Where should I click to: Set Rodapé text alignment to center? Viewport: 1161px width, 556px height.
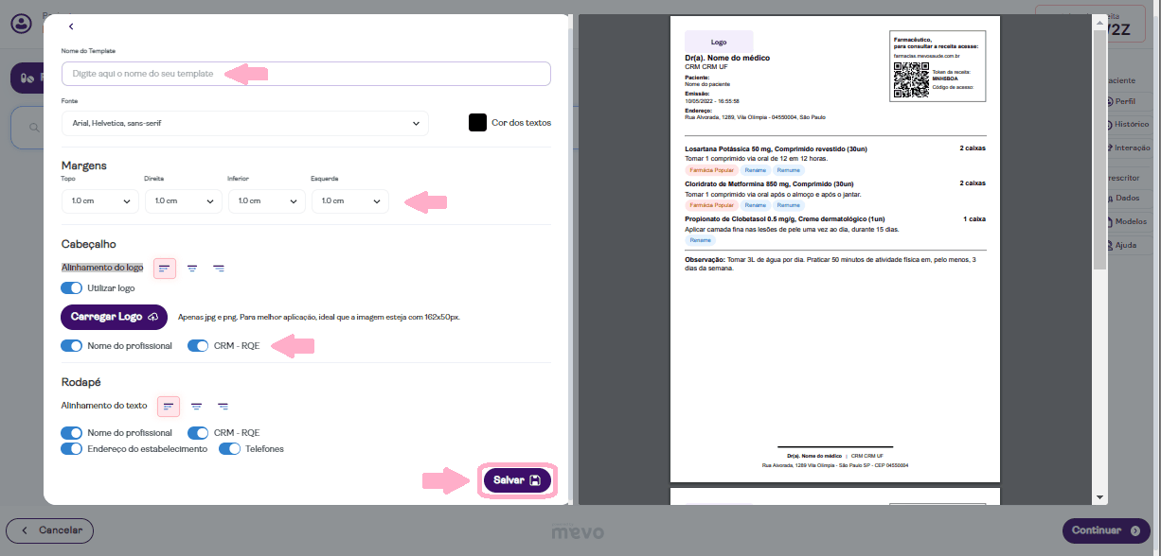[x=196, y=406]
